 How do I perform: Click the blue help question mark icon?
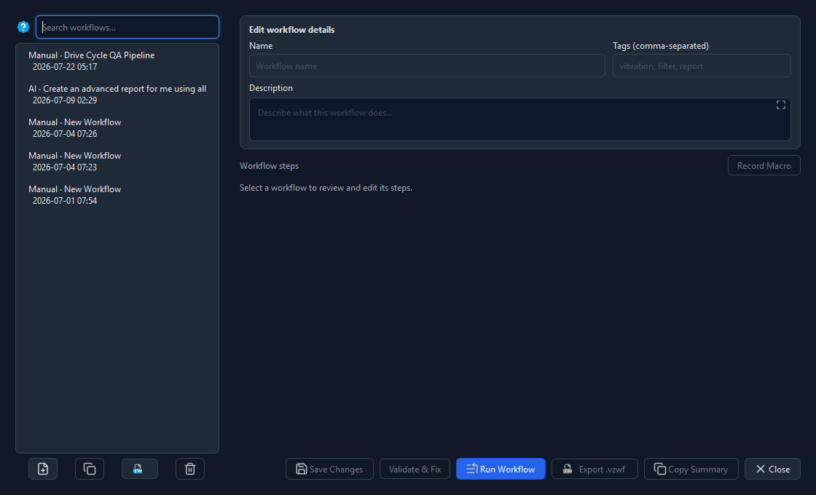[23, 27]
